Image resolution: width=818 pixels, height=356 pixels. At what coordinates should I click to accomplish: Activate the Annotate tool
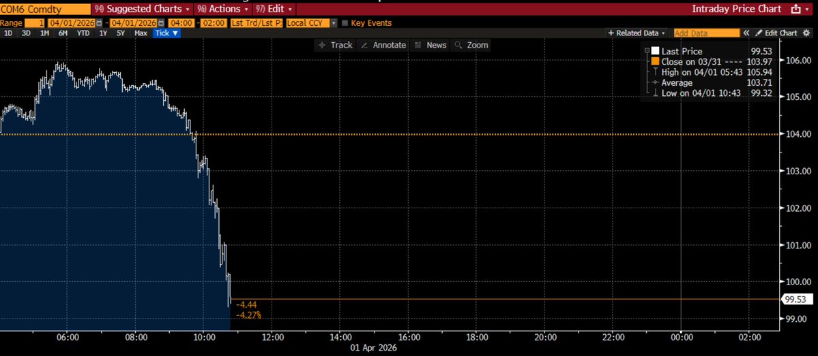click(x=383, y=46)
